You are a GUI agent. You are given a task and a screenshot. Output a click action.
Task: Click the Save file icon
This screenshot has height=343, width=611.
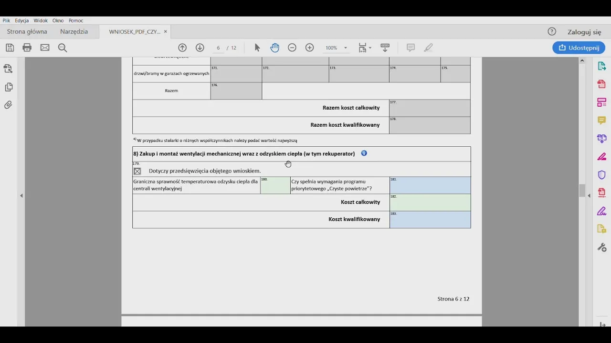(x=10, y=48)
